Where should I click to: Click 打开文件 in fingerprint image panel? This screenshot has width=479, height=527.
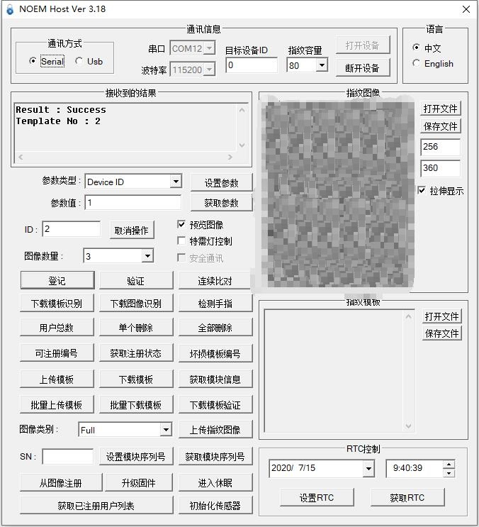tap(441, 109)
